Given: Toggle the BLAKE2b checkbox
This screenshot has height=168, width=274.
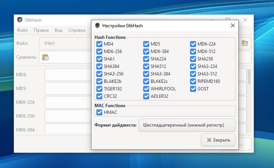Looking at the screenshot, I should [99, 81].
